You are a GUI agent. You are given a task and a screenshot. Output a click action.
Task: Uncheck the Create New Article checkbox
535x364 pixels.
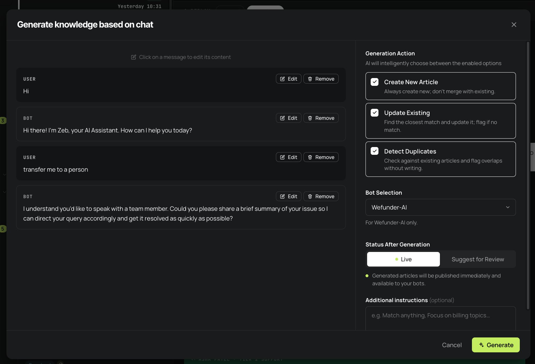click(375, 82)
